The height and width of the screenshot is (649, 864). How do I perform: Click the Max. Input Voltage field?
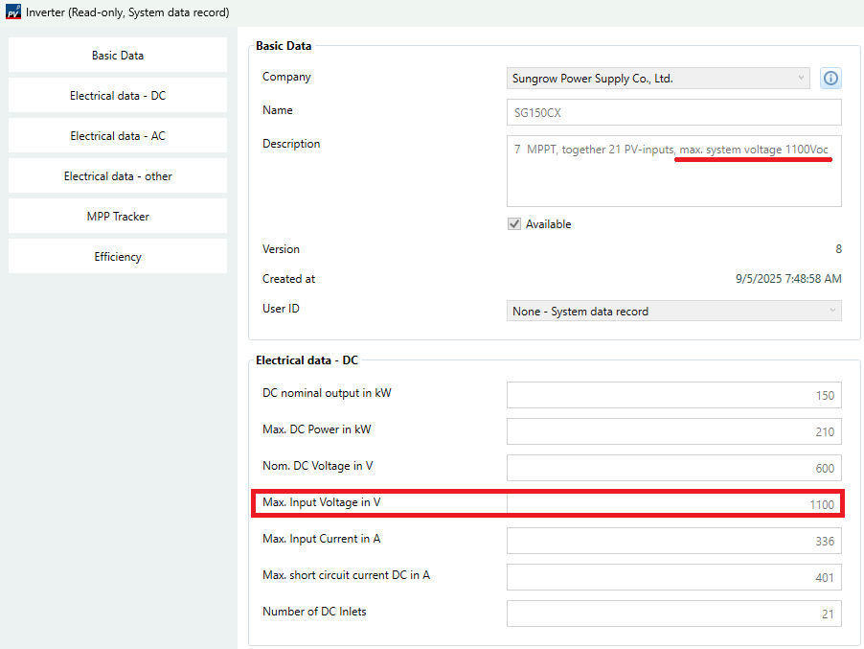click(x=673, y=504)
